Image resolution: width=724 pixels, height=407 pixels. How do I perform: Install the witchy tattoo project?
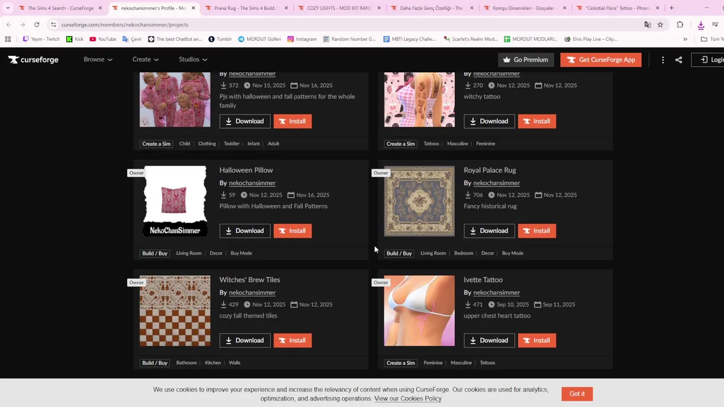point(537,121)
